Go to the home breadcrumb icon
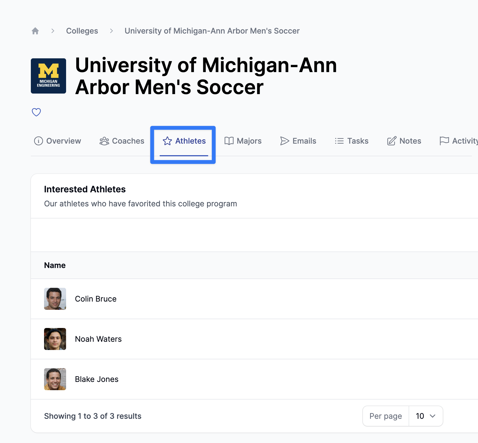 click(x=35, y=31)
